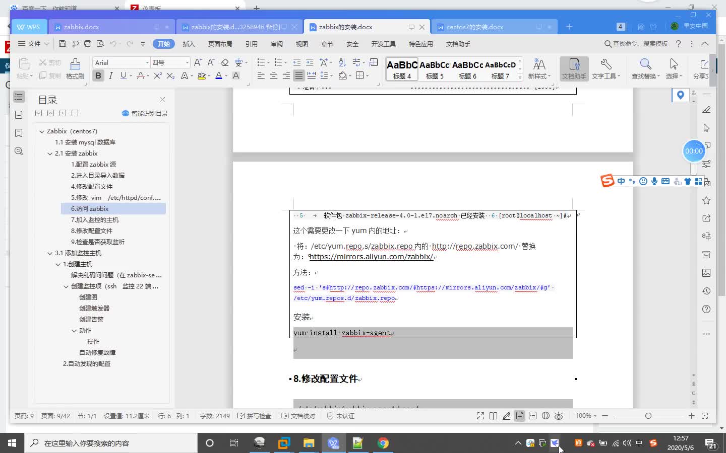Image resolution: width=726 pixels, height=453 pixels.
Task: Switch to the 页面布局 ribbon tab
Action: coord(220,44)
